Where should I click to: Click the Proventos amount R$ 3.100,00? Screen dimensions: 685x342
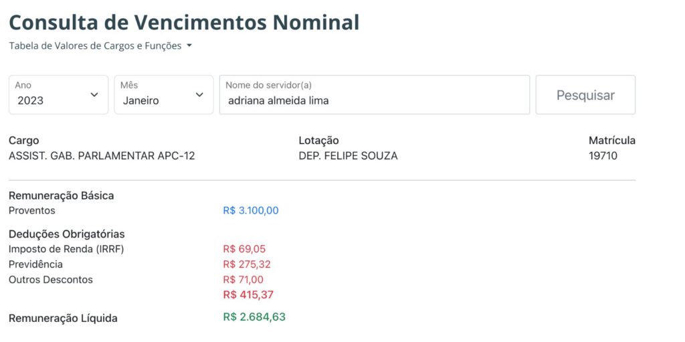[x=251, y=211]
